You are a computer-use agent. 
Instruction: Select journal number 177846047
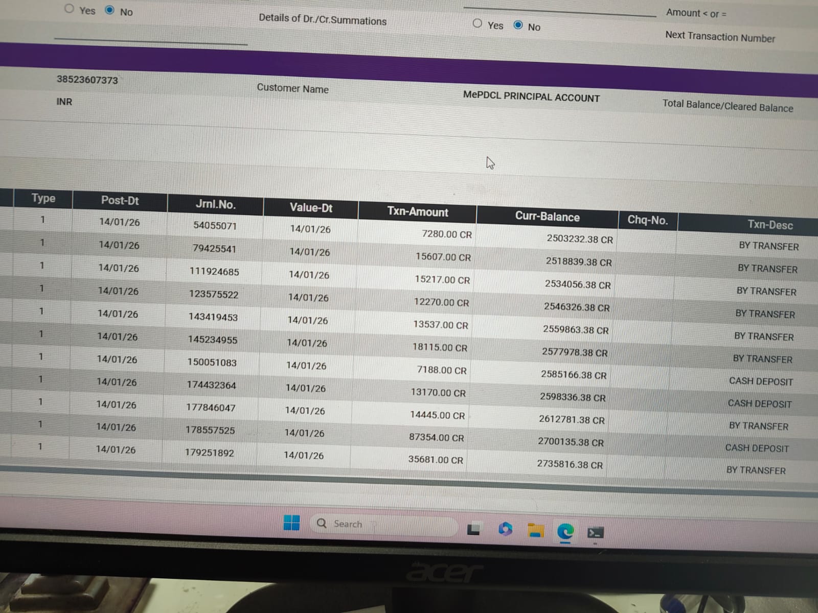point(211,407)
